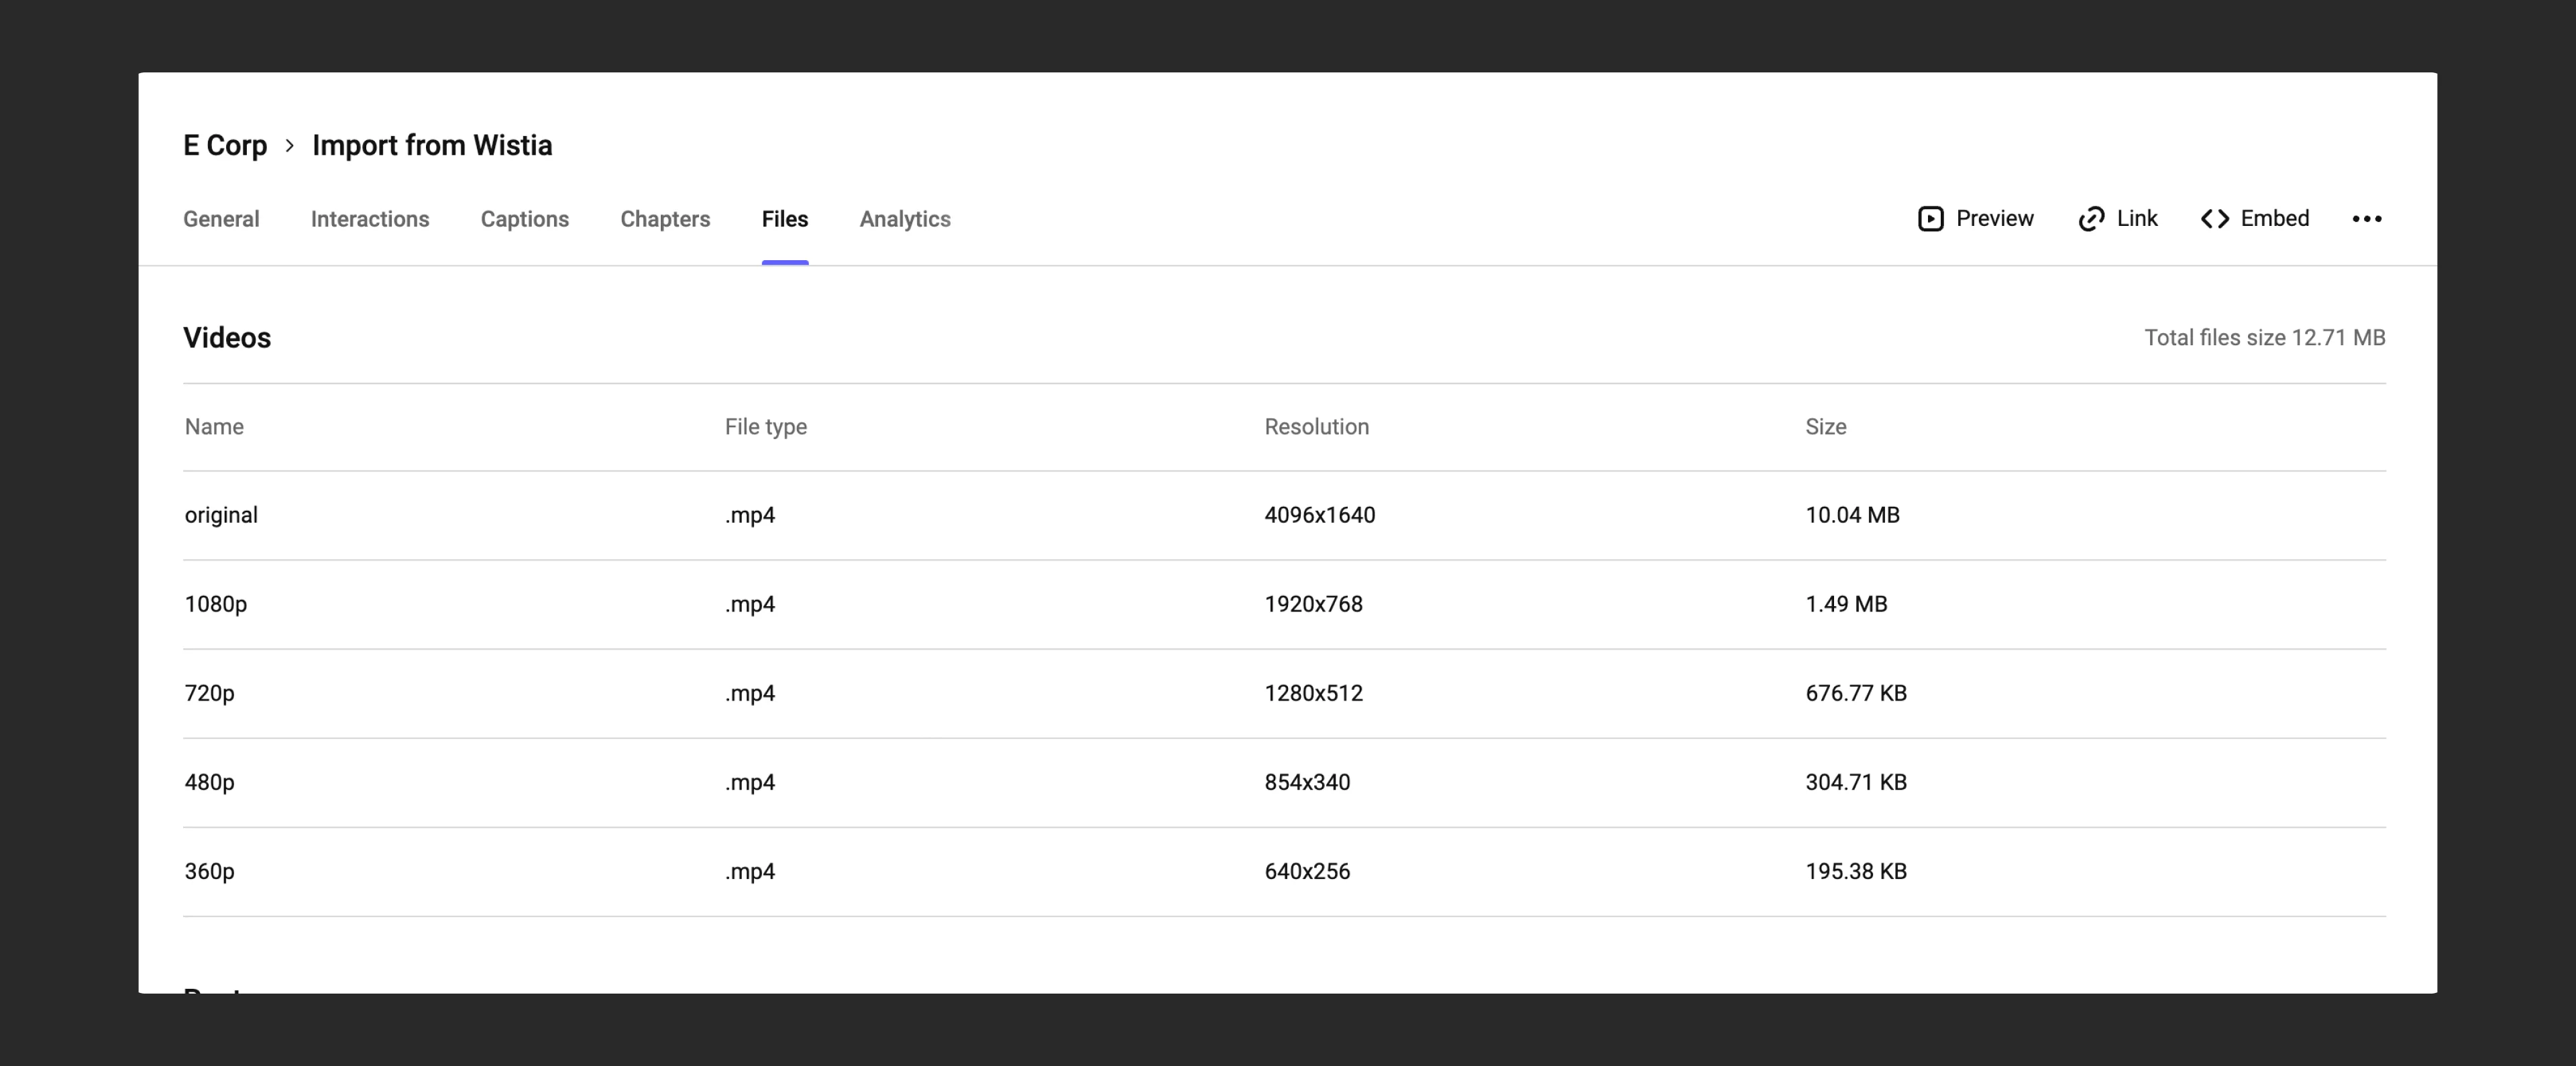2576x1066 pixels.
Task: Click the Preview button label
Action: 1995,219
